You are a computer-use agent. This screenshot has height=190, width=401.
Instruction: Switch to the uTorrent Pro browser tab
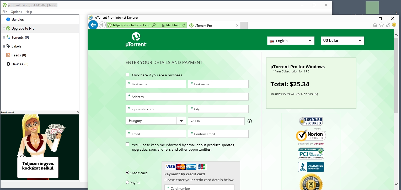coord(214,25)
